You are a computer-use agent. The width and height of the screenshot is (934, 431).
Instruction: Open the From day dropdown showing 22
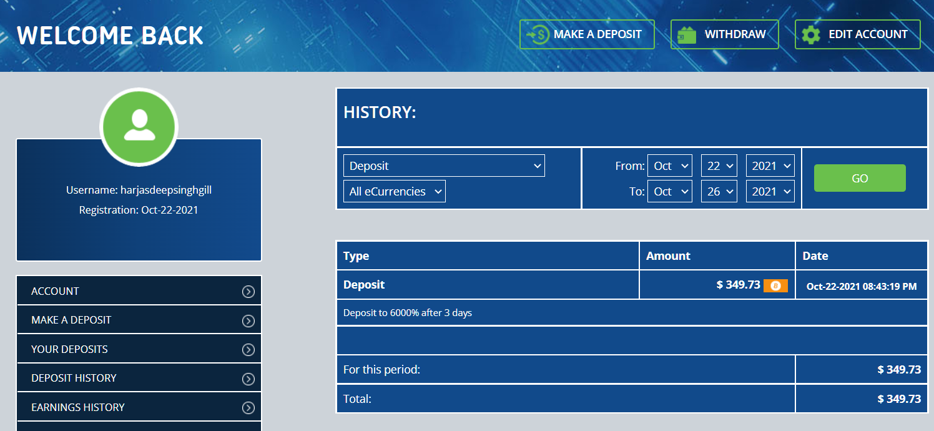719,166
